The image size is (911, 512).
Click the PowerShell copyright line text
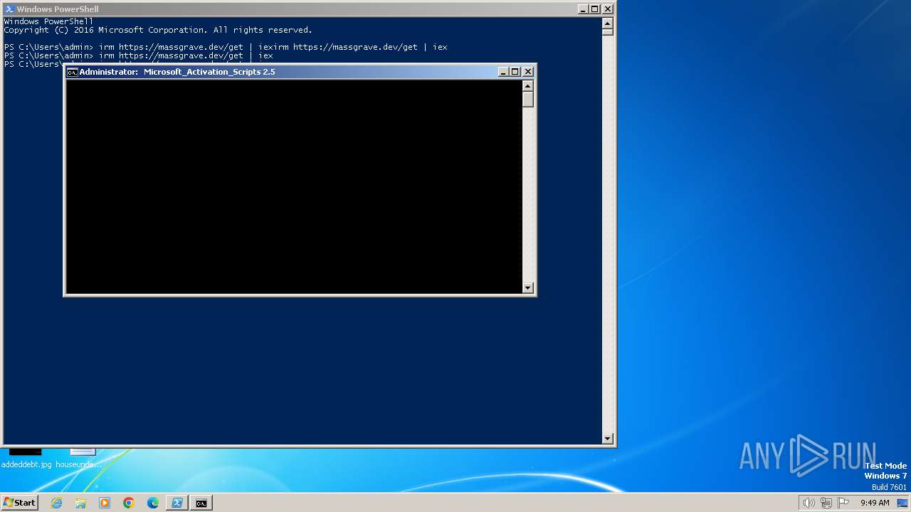coord(158,30)
